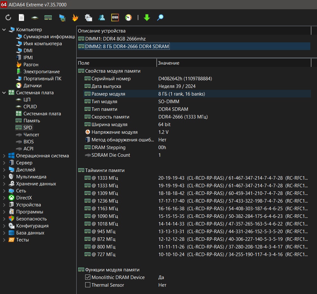Image resolution: width=317 pixels, height=294 pixels.
Task: Expand the Устройства node
Action: click(x=4, y=205)
